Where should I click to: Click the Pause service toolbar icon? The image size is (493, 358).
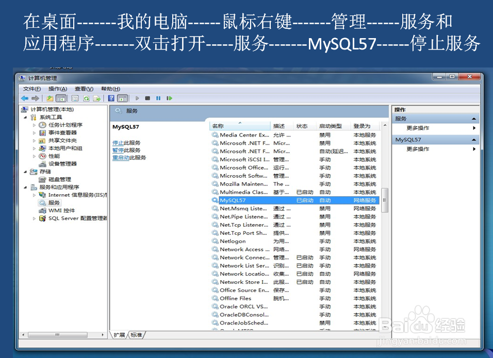click(x=159, y=98)
